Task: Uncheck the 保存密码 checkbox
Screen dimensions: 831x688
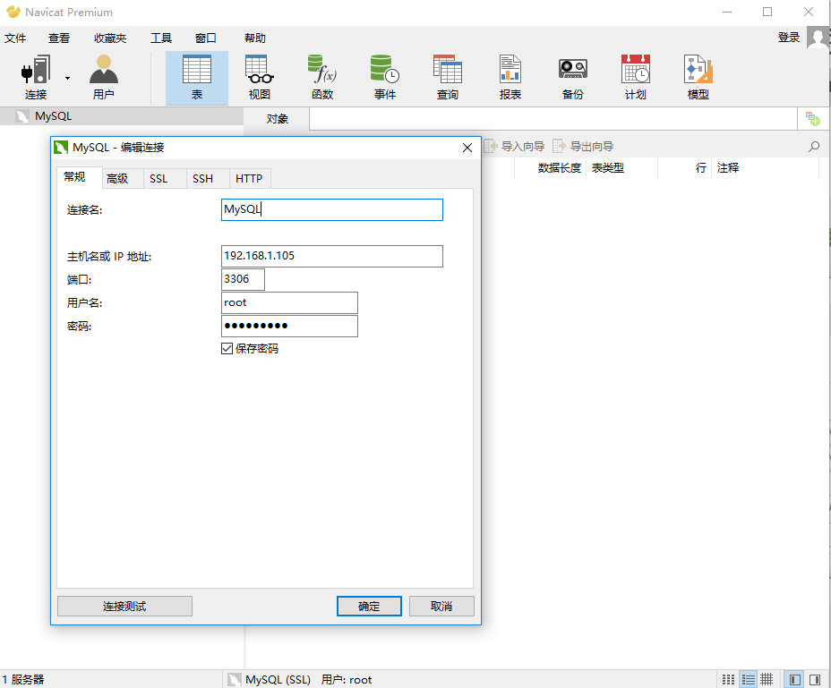Action: pyautogui.click(x=227, y=349)
